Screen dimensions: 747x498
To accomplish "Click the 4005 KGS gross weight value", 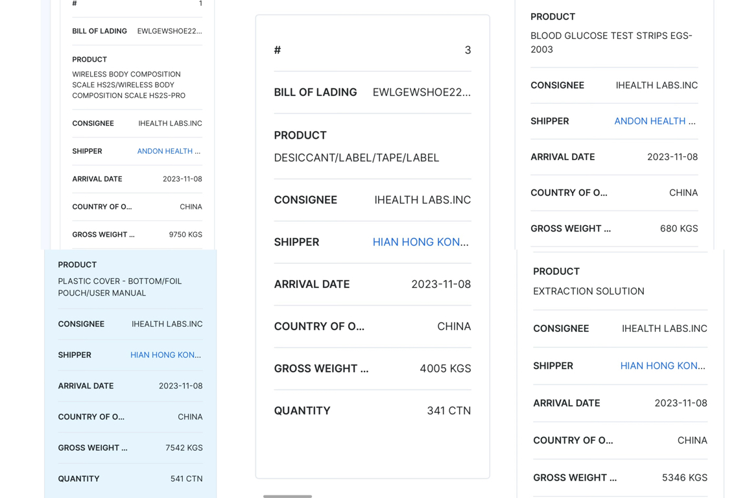I will [x=445, y=368].
